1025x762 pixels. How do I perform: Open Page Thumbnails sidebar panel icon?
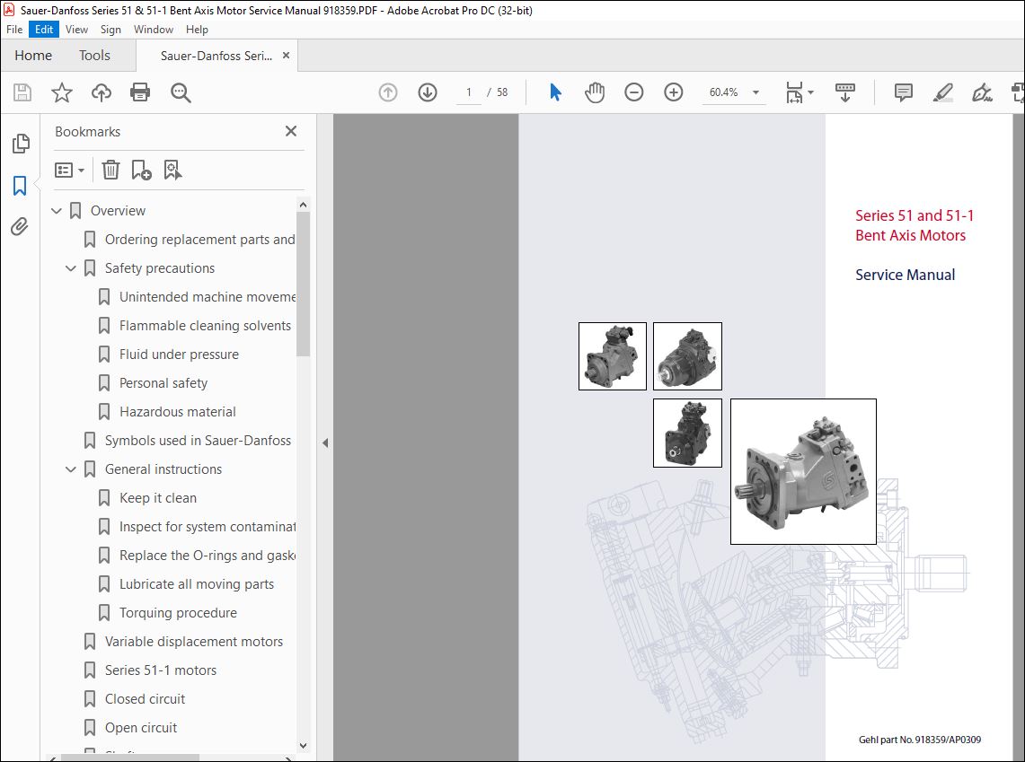[x=21, y=144]
